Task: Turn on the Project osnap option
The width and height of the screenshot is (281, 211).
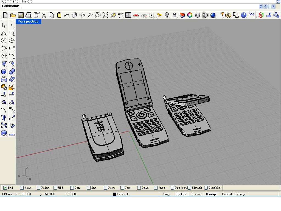Action: 172,188
